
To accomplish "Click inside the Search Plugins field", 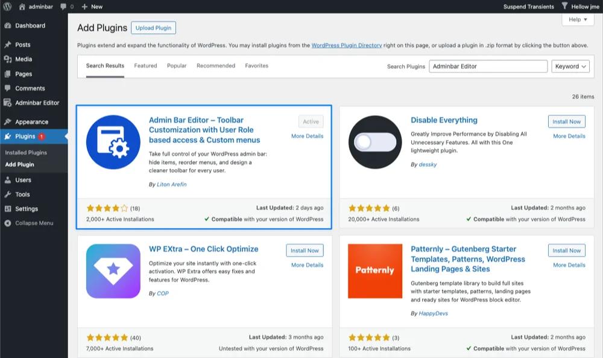I will [x=488, y=66].
